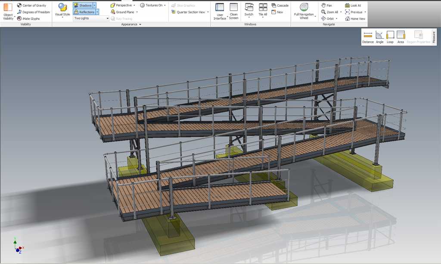This screenshot has height=264, width=441.
Task: Open the Quarter Section View dropdown arrow
Action: click(208, 12)
